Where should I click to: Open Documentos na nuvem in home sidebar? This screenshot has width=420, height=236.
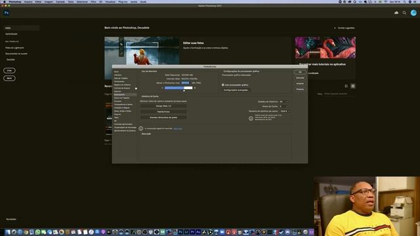pos(16,54)
